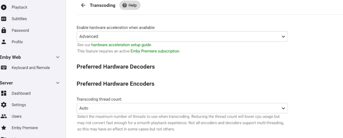Select the Emby Premiere sidebar entry
Viewport: 343px width, 138px height.
(x=25, y=128)
